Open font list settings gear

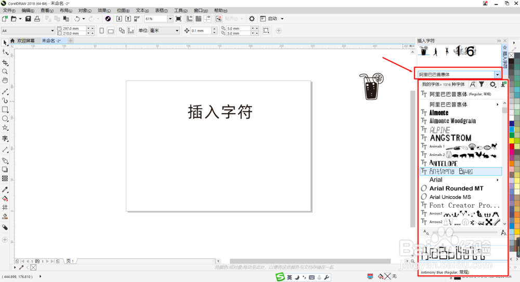[492, 84]
